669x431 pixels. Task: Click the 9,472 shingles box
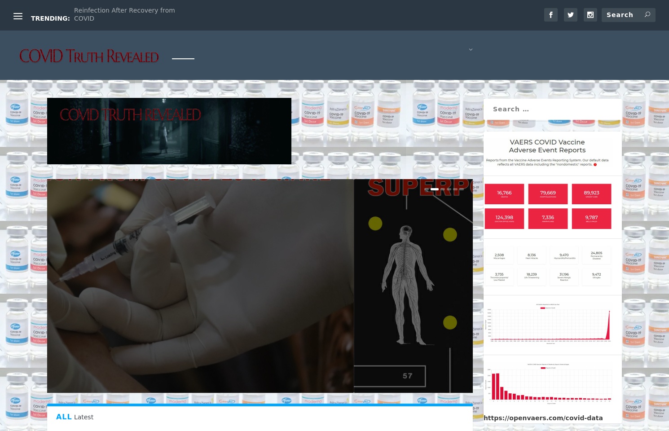click(596, 276)
